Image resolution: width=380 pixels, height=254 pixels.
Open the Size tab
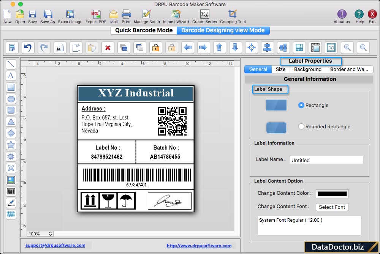tap(281, 69)
